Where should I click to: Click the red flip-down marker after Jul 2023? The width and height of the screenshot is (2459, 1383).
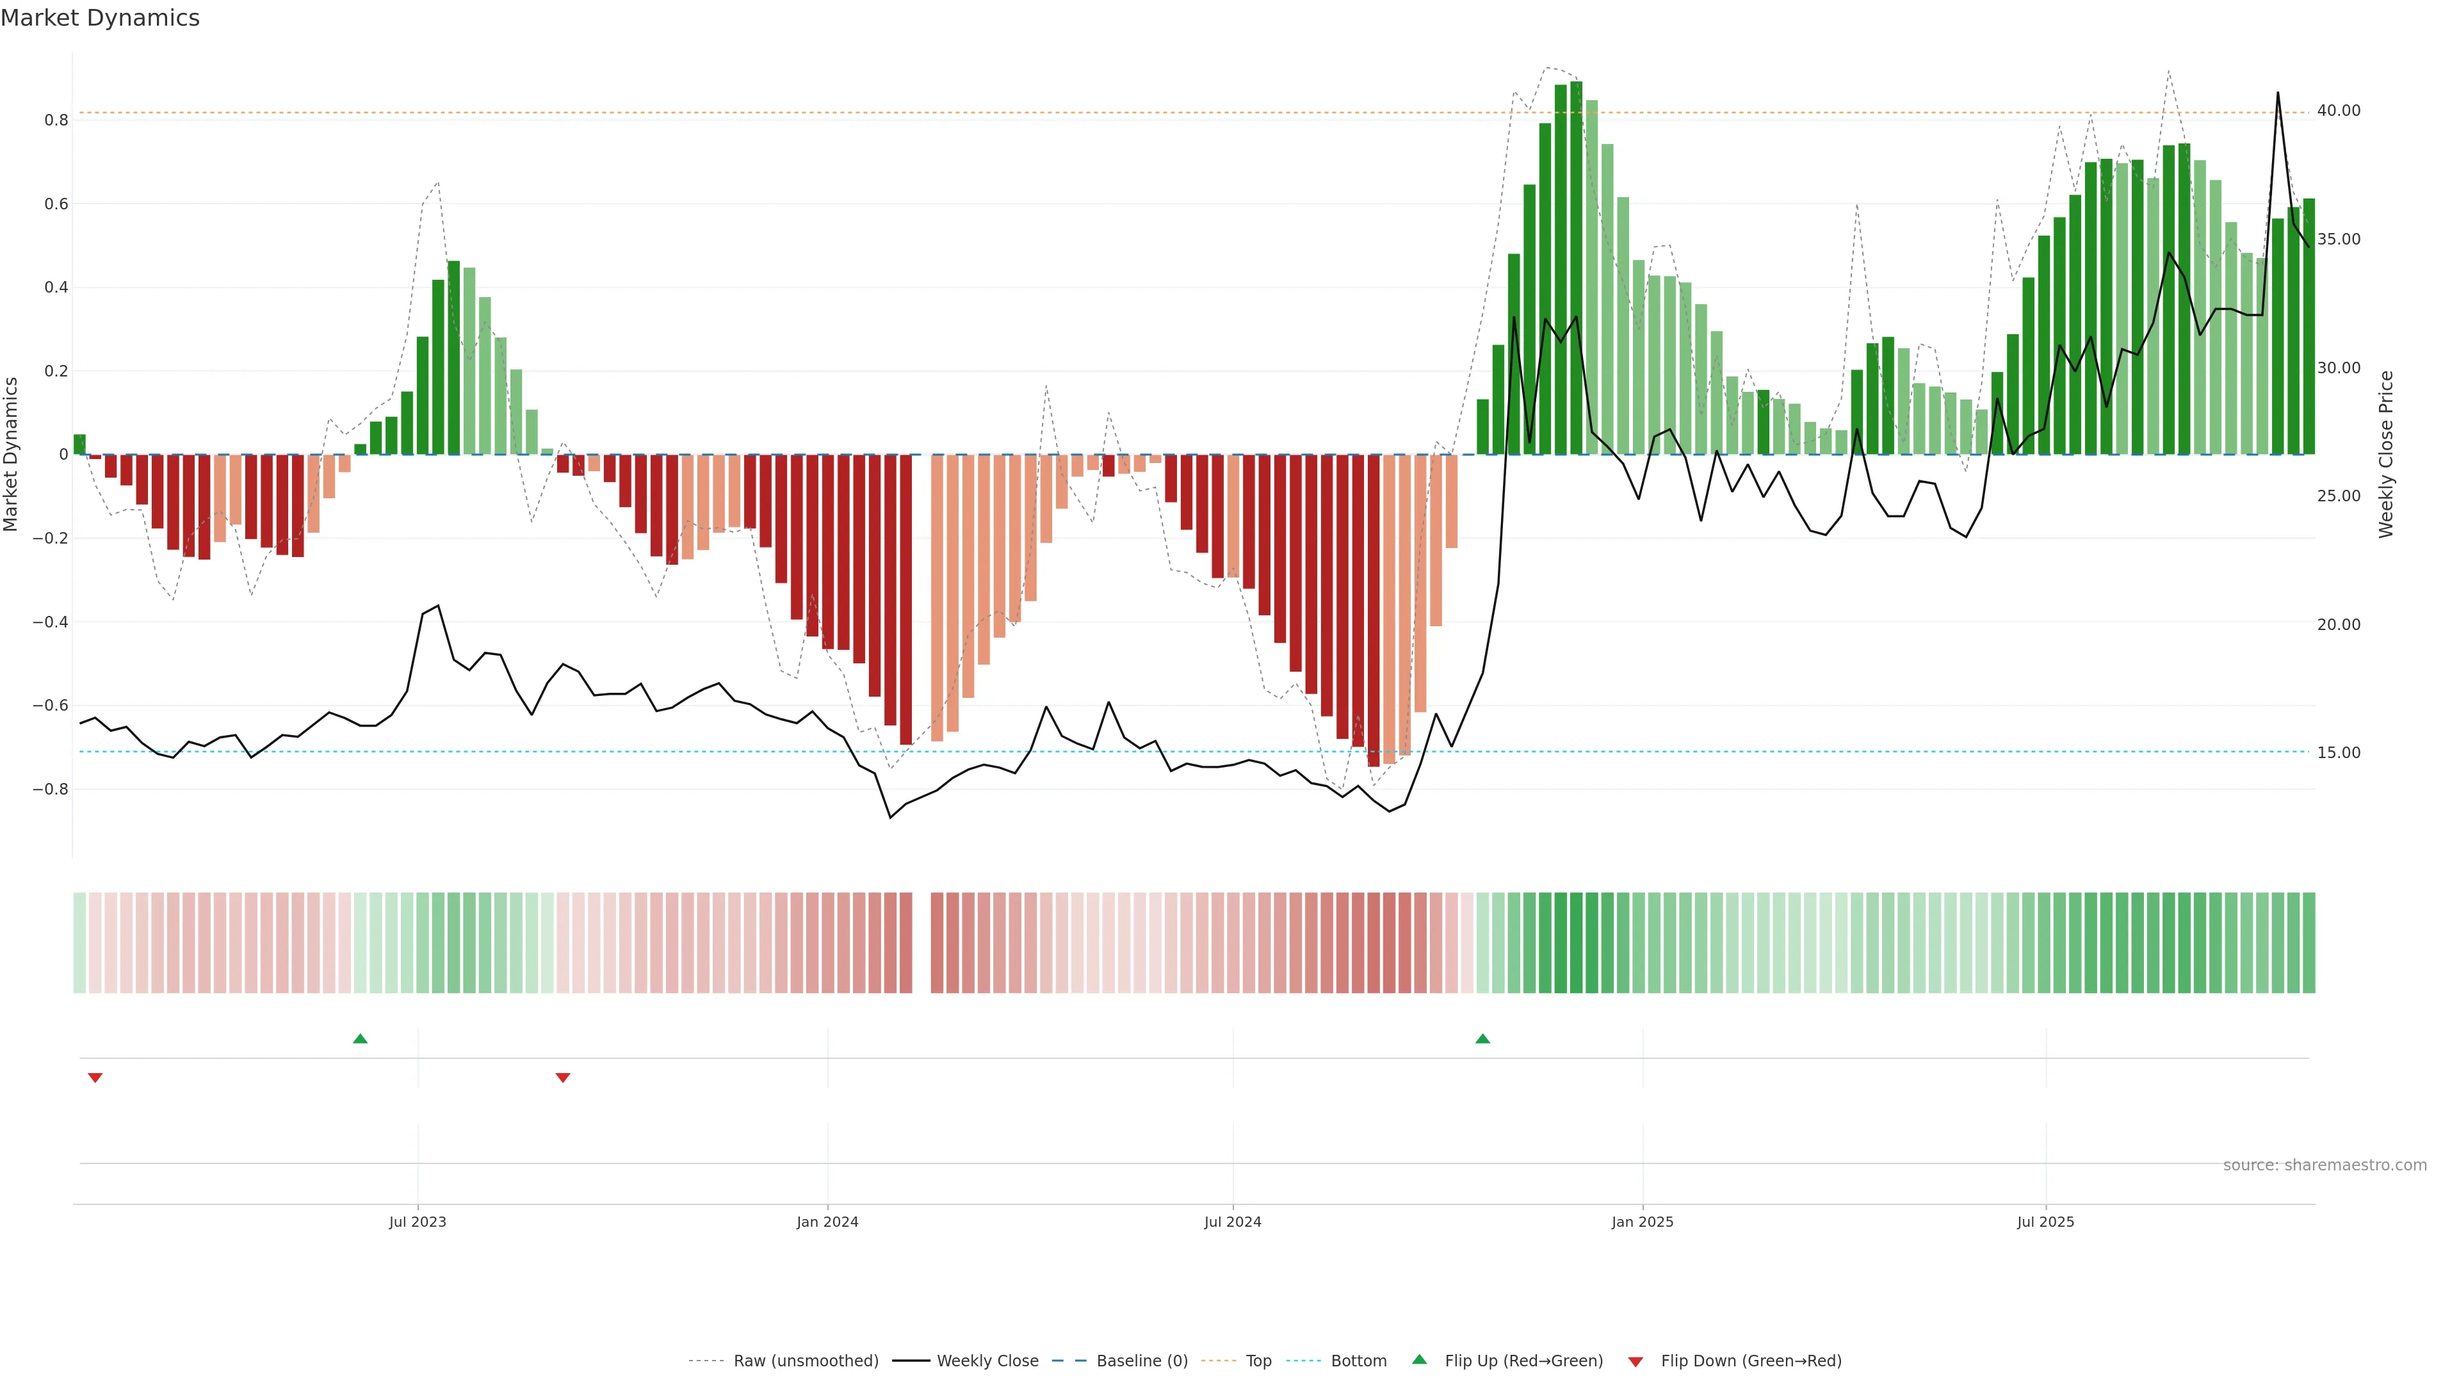pos(562,1078)
